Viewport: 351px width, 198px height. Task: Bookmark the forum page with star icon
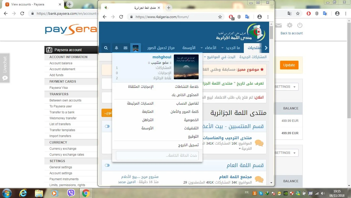point(220,17)
